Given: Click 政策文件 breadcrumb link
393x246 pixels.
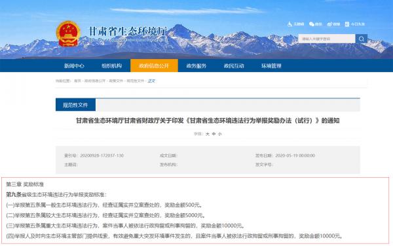Looking at the screenshot, I should pos(116,81).
